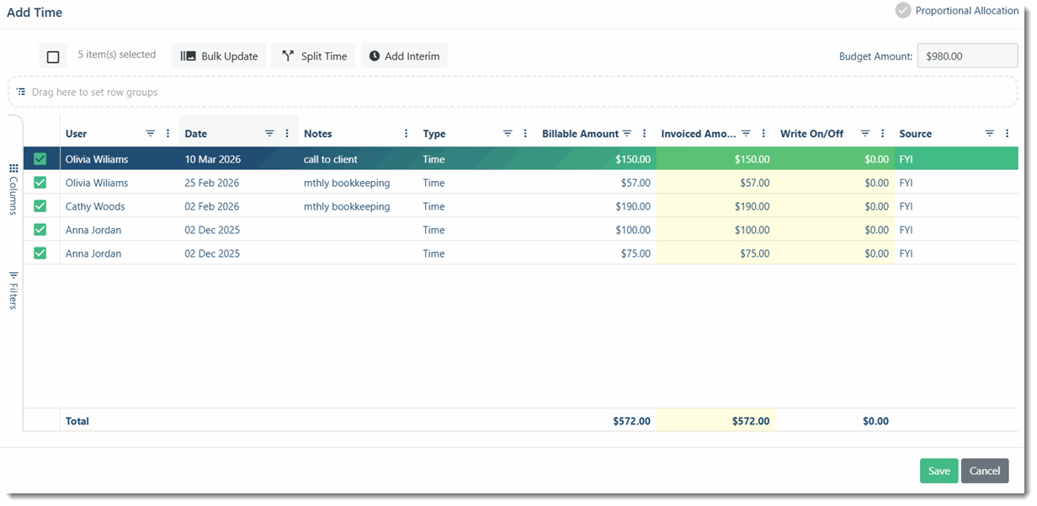
Task: Click the row groups drop zone
Action: point(513,92)
